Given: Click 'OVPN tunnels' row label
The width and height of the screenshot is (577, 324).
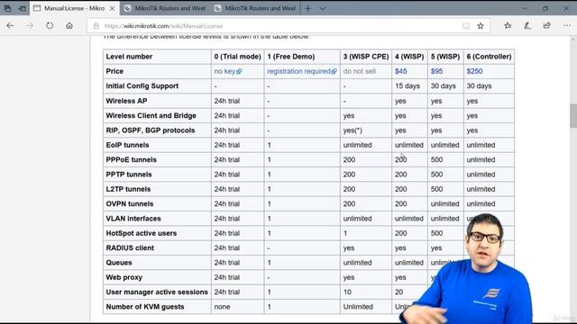Looking at the screenshot, I should pyautogui.click(x=130, y=203).
